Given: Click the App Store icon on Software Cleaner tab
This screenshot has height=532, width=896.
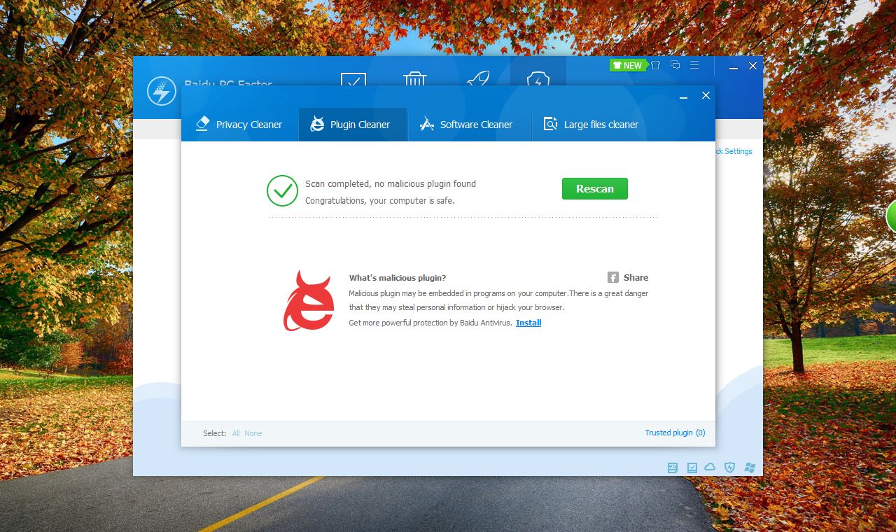Looking at the screenshot, I should pos(426,124).
